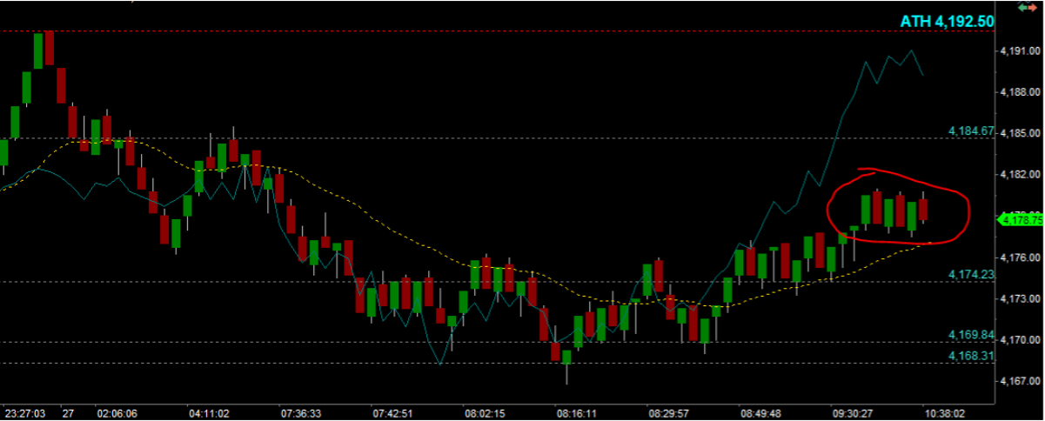
Task: Click the 07:42:51 time axis label
Action: click(x=394, y=413)
